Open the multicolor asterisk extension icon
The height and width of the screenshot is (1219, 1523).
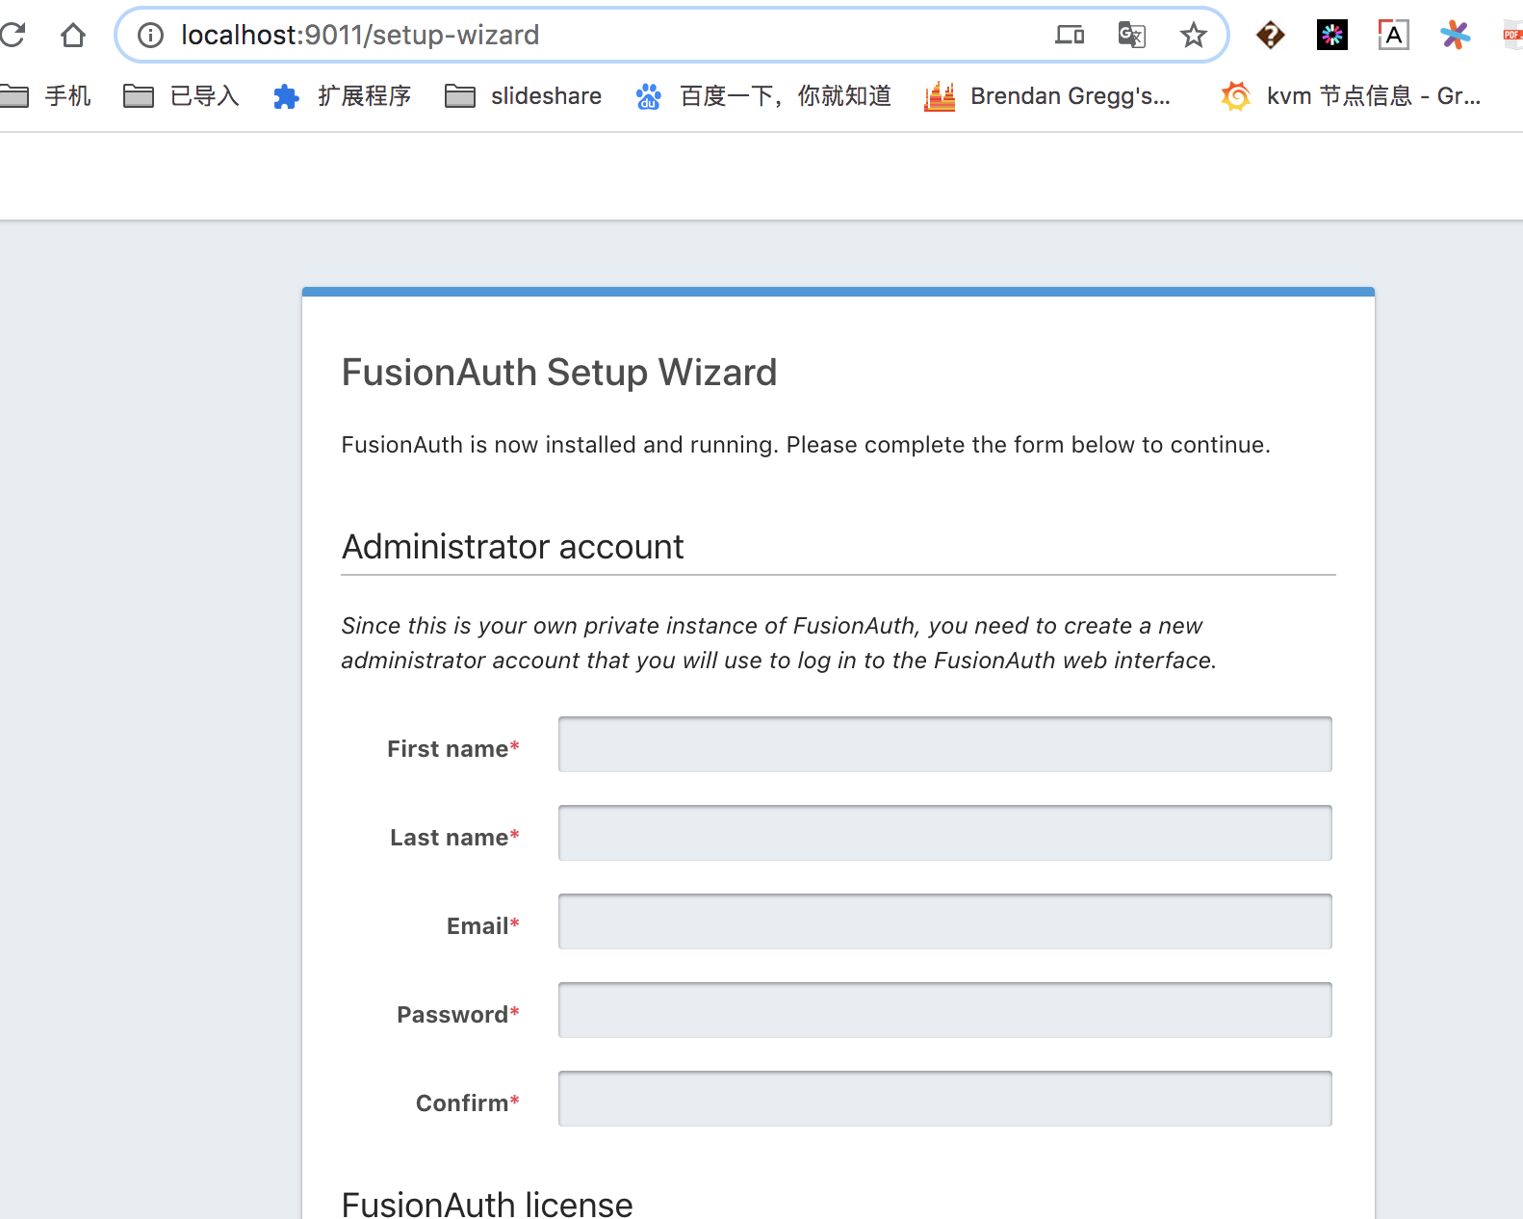1455,36
